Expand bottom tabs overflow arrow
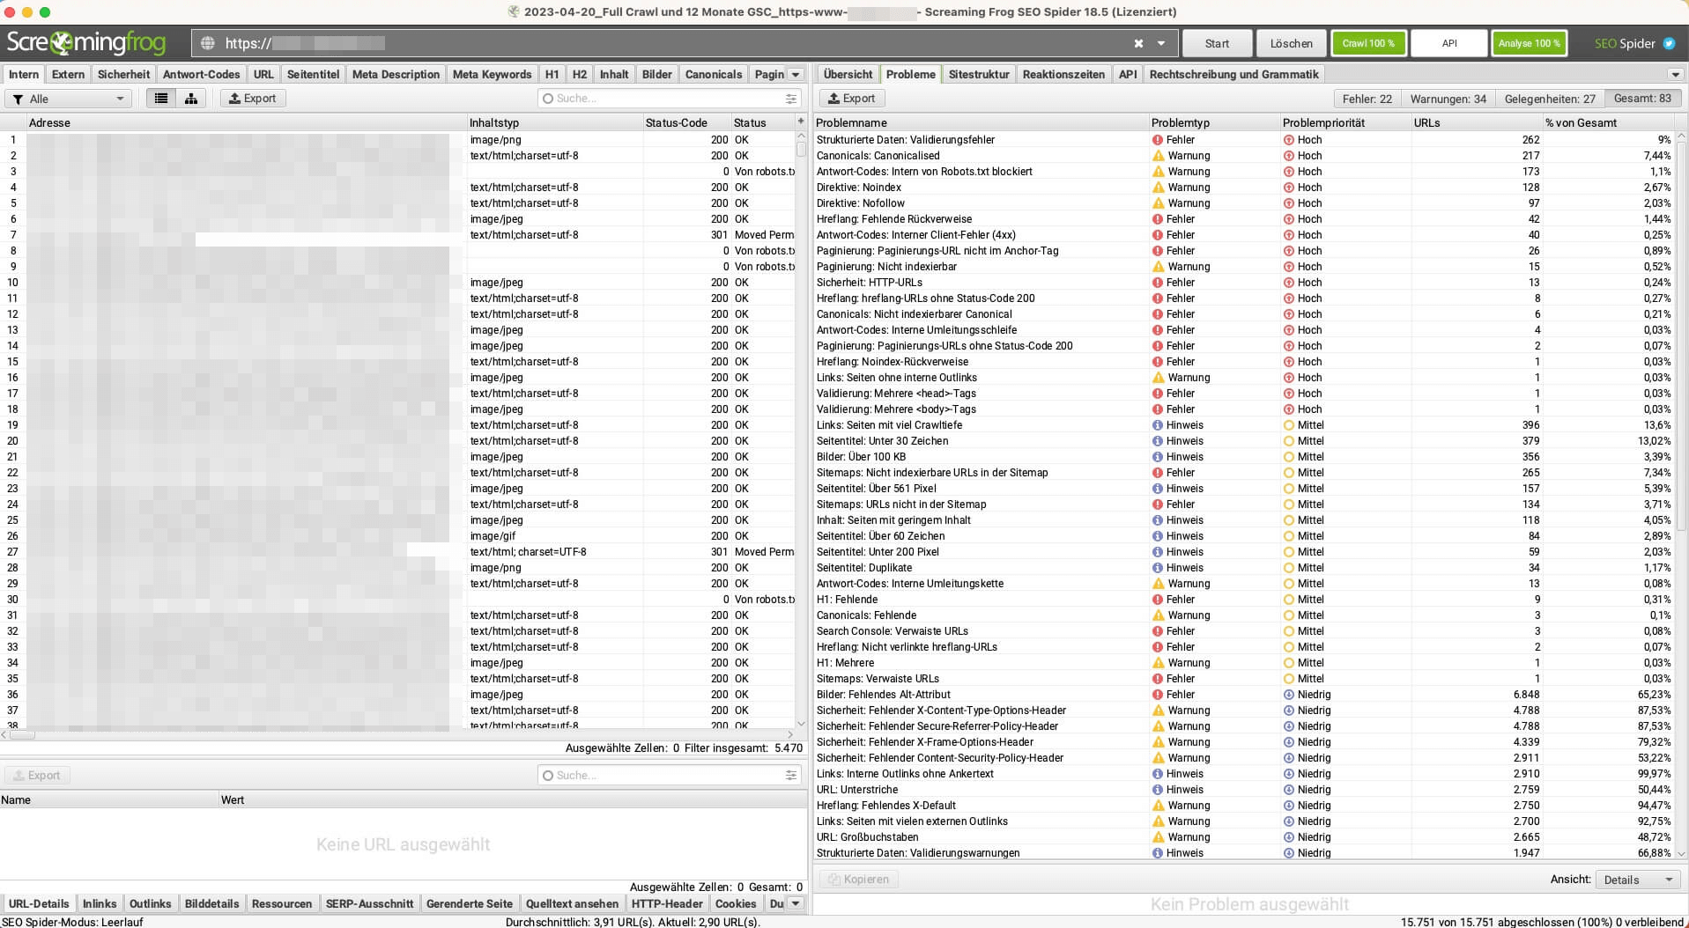Viewport: 1689px width, 928px height. tap(796, 903)
